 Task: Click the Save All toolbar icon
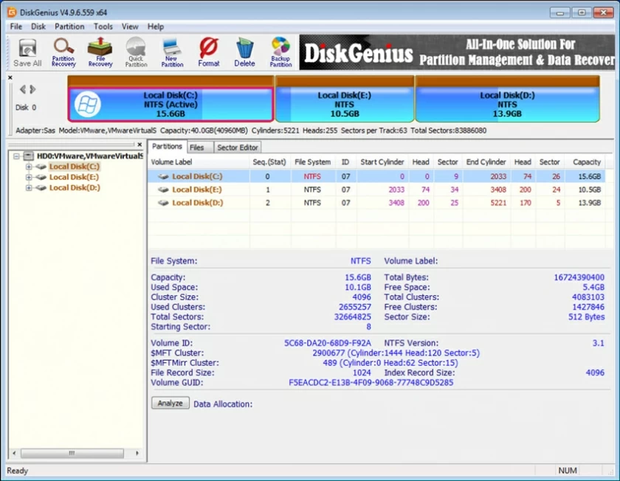[x=27, y=50]
